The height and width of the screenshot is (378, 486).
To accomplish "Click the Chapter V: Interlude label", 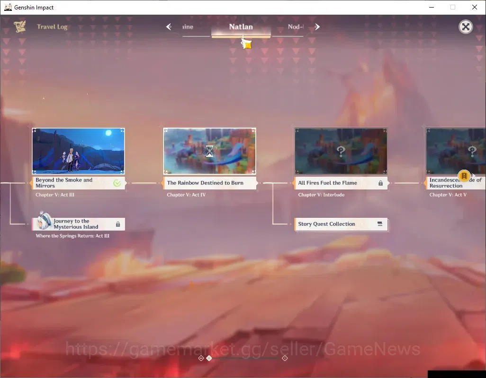I will pos(321,195).
